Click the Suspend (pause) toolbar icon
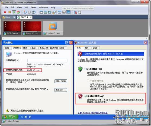Viewport: 151px width, 126px height. (9, 12)
